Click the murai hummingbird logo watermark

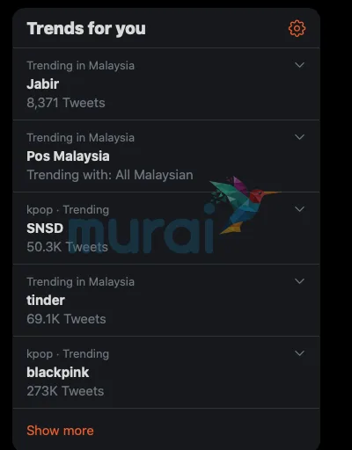pos(175,215)
